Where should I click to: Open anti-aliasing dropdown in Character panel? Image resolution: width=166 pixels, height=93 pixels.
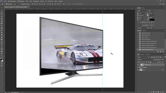pyautogui.click(x=152, y=28)
